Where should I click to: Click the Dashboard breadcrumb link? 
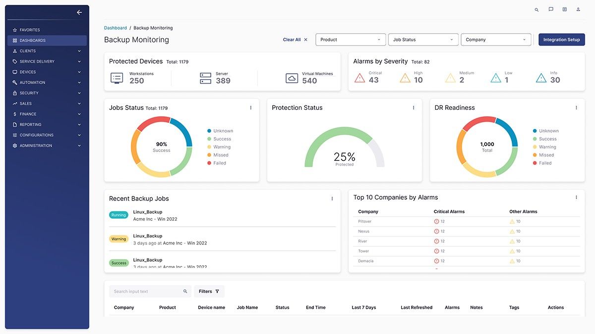click(116, 28)
